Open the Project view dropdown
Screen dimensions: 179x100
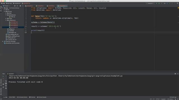tap(7, 6)
